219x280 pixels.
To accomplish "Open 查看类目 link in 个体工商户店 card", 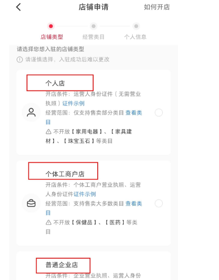I will pyautogui.click(x=134, y=203).
